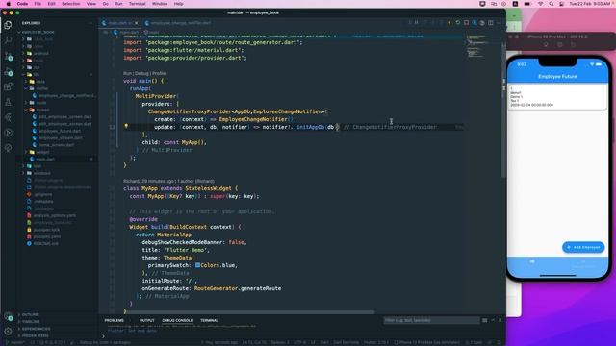
Task: Collapse the lib folder
Action: tap(37, 75)
